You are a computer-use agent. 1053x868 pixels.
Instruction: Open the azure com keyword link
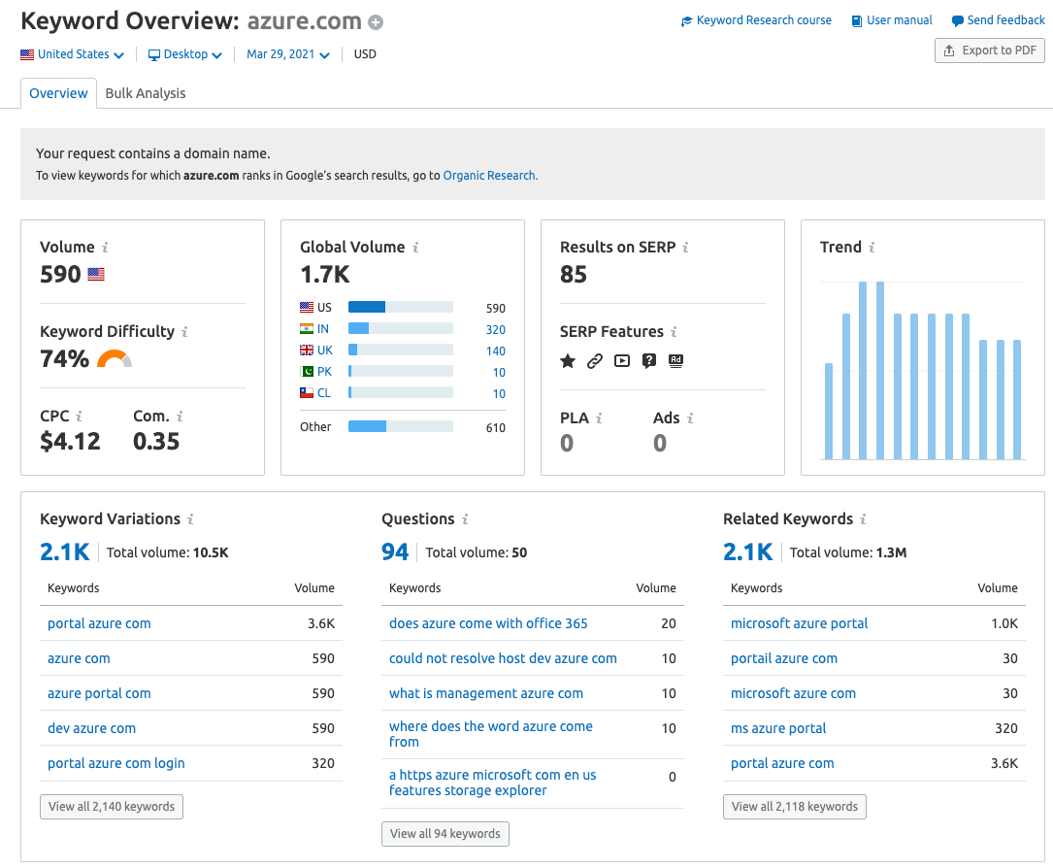79,659
